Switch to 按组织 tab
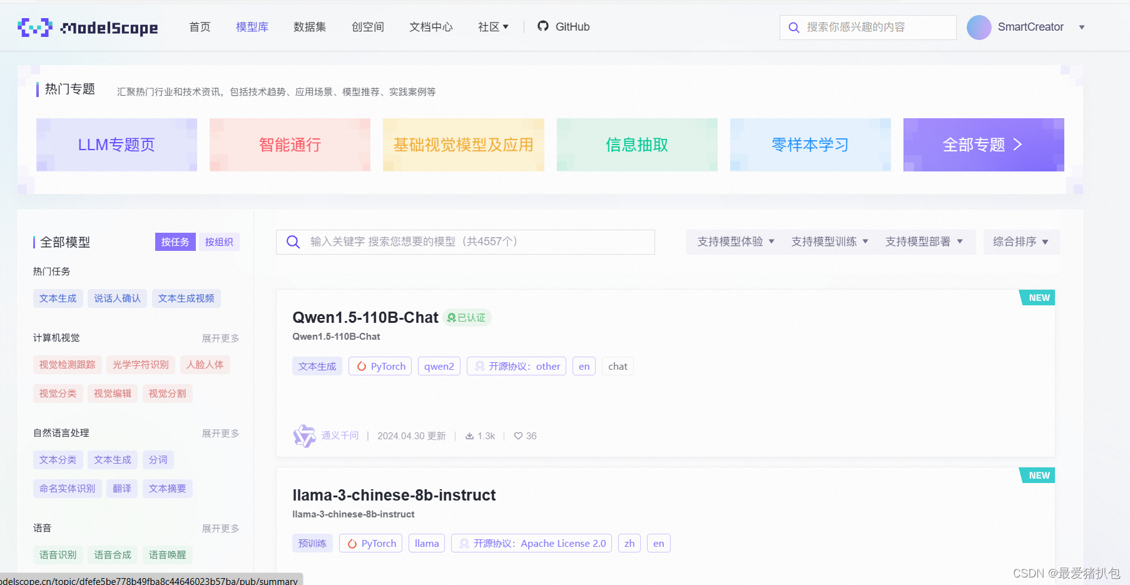The image size is (1130, 585). click(x=219, y=242)
